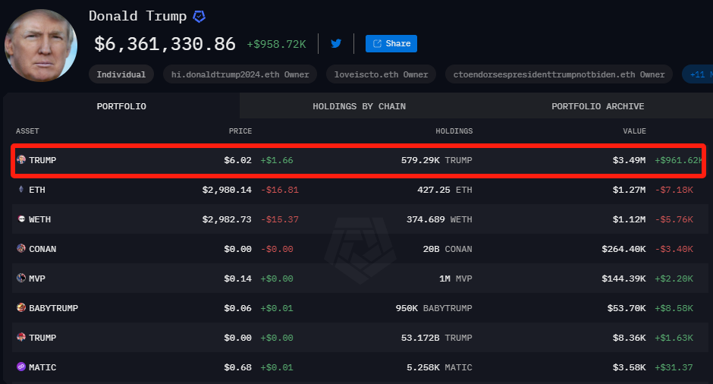The width and height of the screenshot is (713, 384).
Task: Click the $3.58K MATIC value
Action: coord(629,367)
